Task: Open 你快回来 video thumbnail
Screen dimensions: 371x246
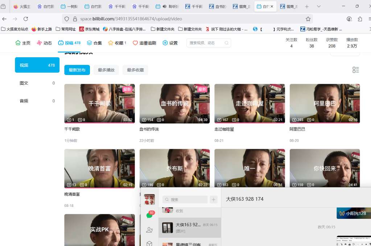Action: pos(325,168)
